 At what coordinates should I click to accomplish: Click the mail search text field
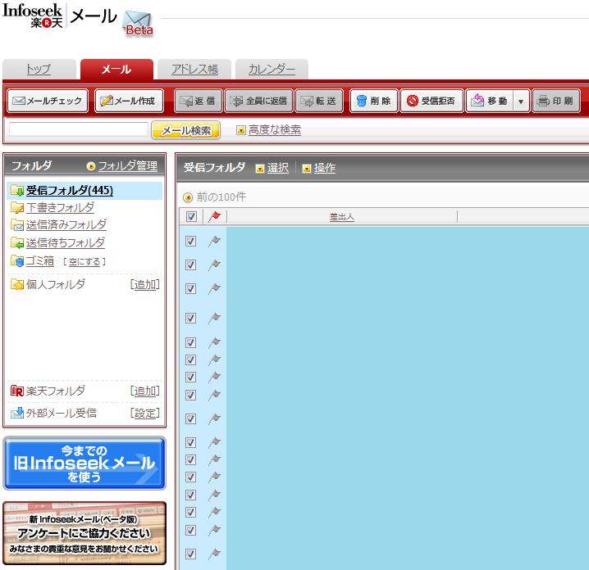click(78, 129)
